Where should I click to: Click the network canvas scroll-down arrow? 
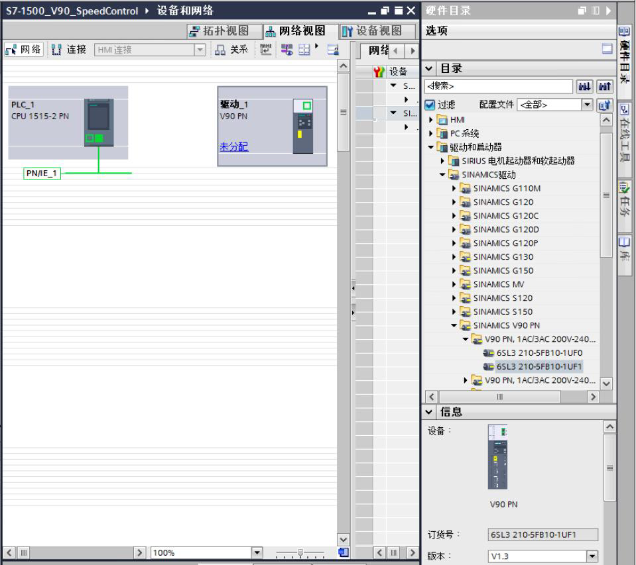[x=343, y=539]
